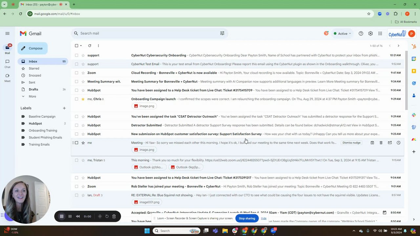Bookmark this page star icon in address bar

(369, 14)
